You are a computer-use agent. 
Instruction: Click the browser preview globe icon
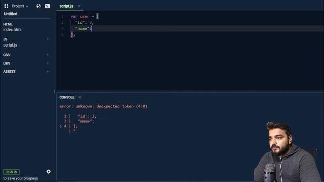[38, 6]
